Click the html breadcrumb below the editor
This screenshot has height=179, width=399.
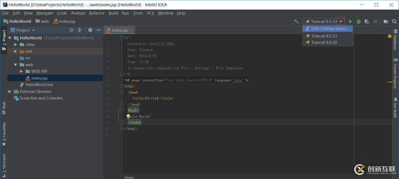point(129,177)
